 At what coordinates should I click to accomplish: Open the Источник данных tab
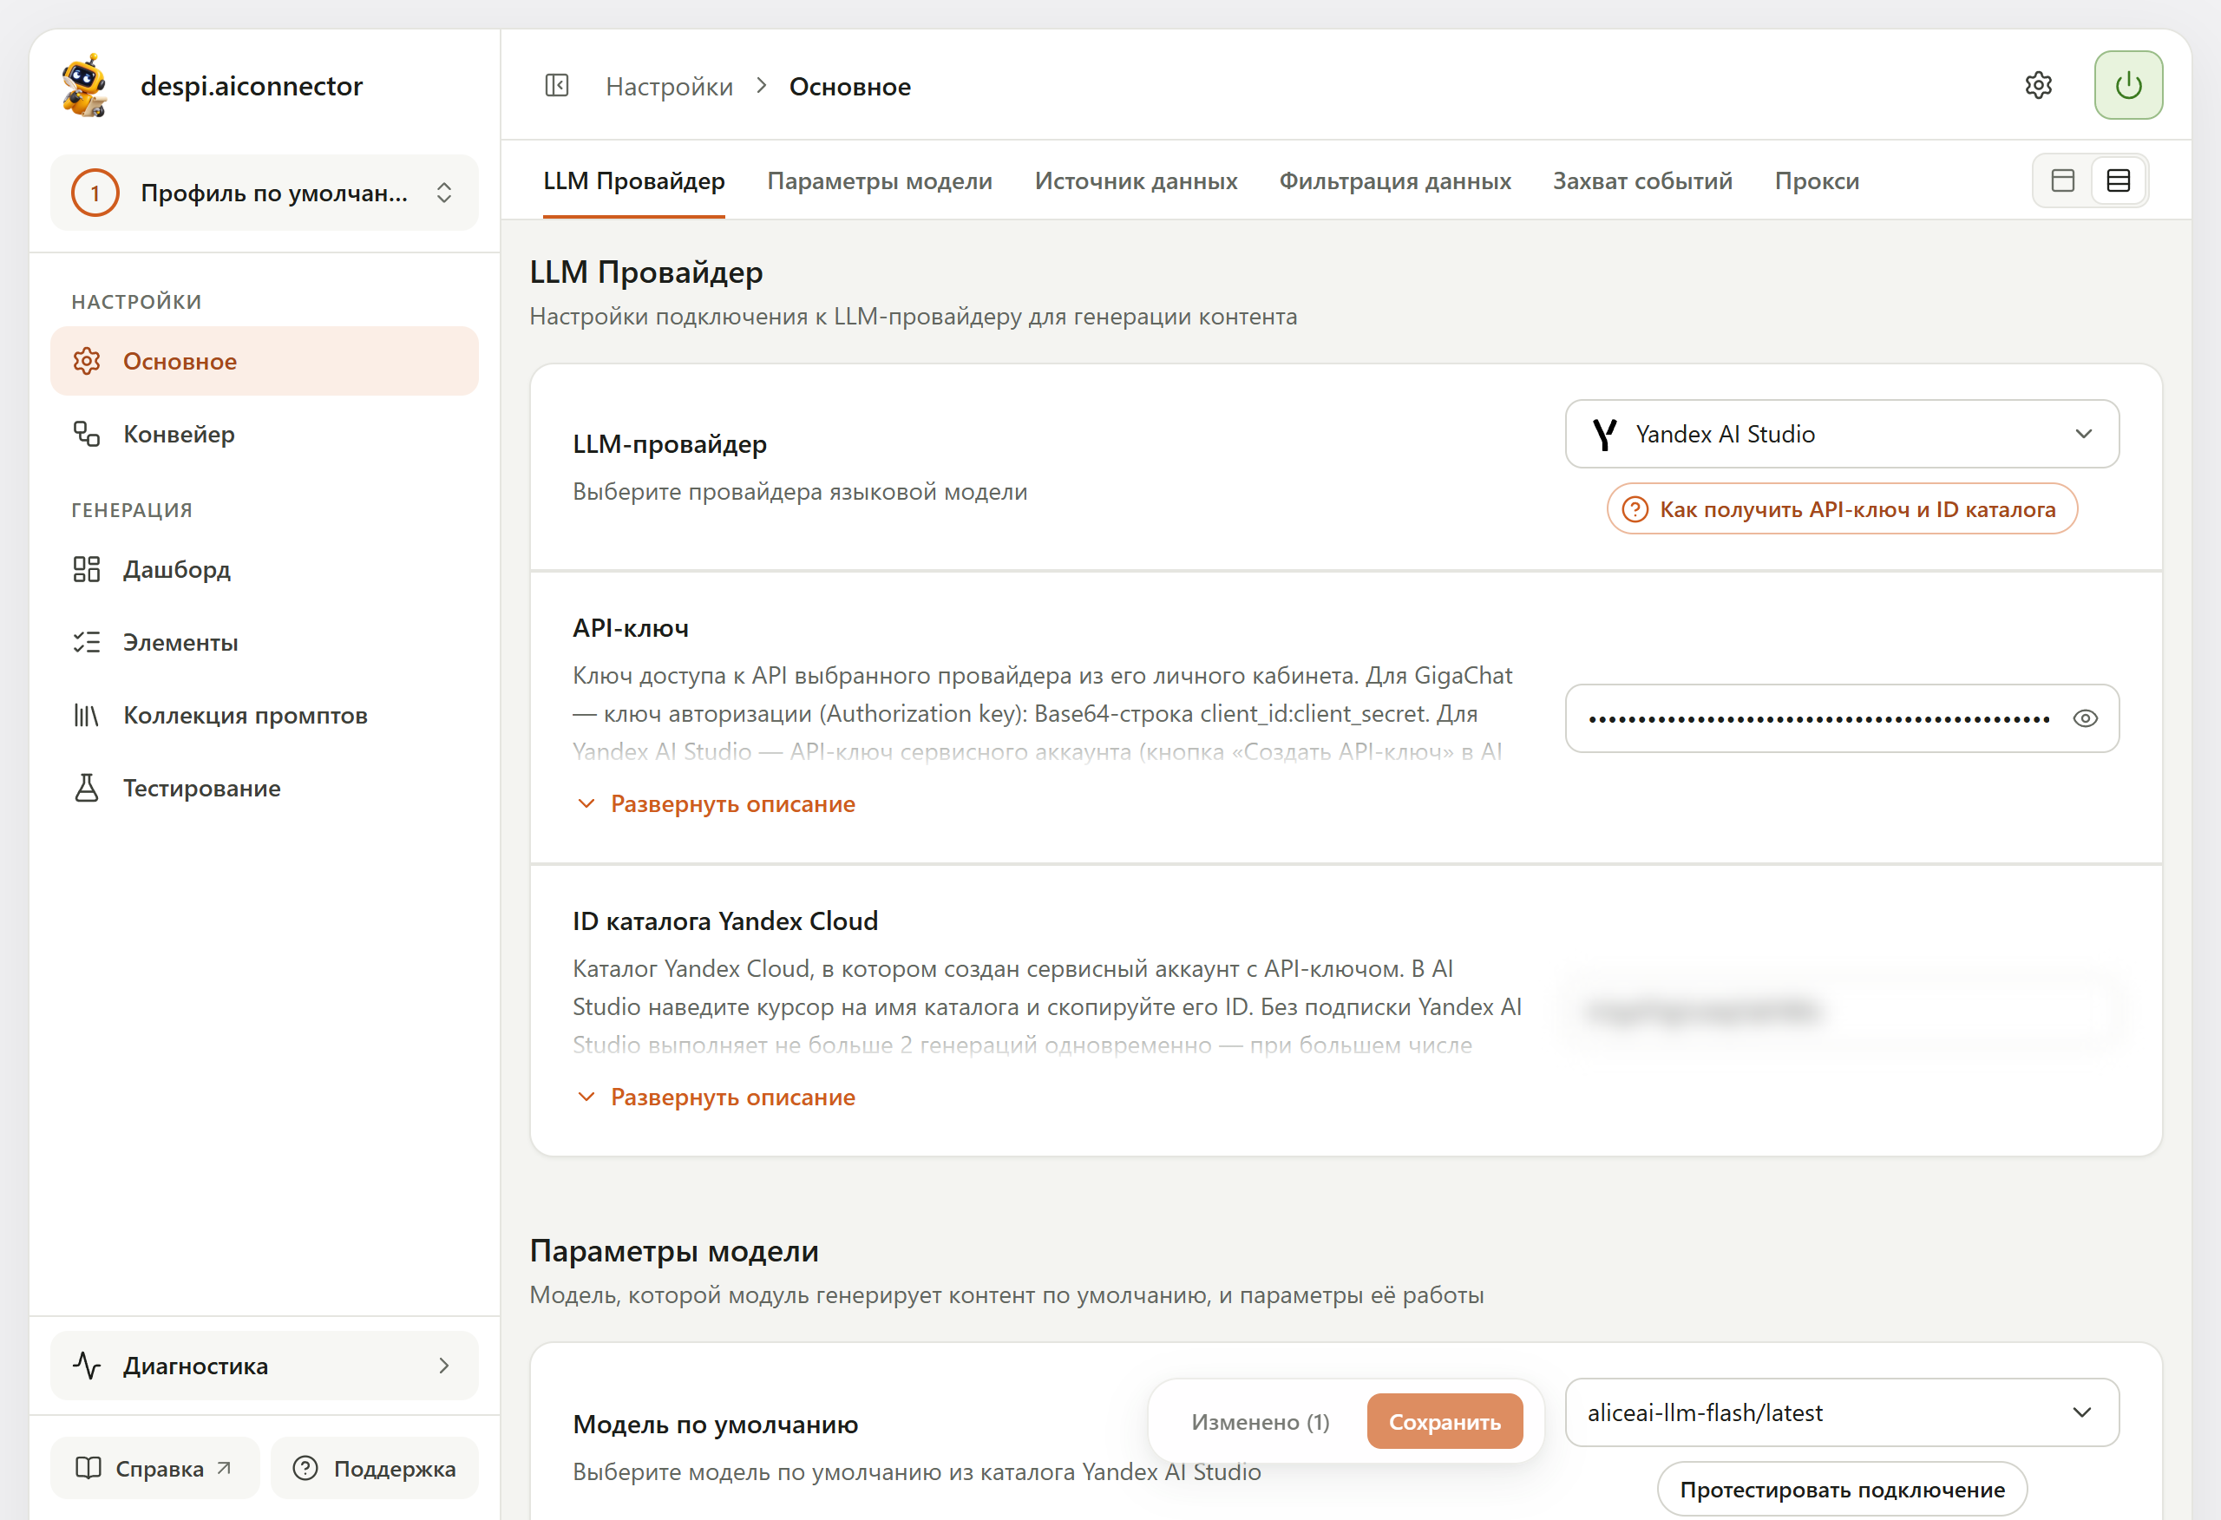click(x=1136, y=180)
